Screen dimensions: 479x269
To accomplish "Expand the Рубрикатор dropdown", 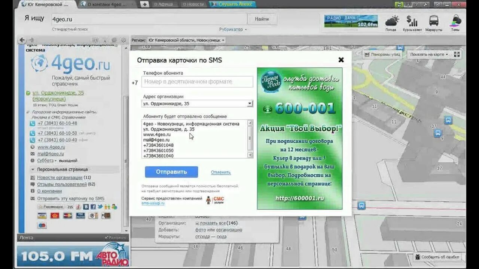I will coord(233,30).
